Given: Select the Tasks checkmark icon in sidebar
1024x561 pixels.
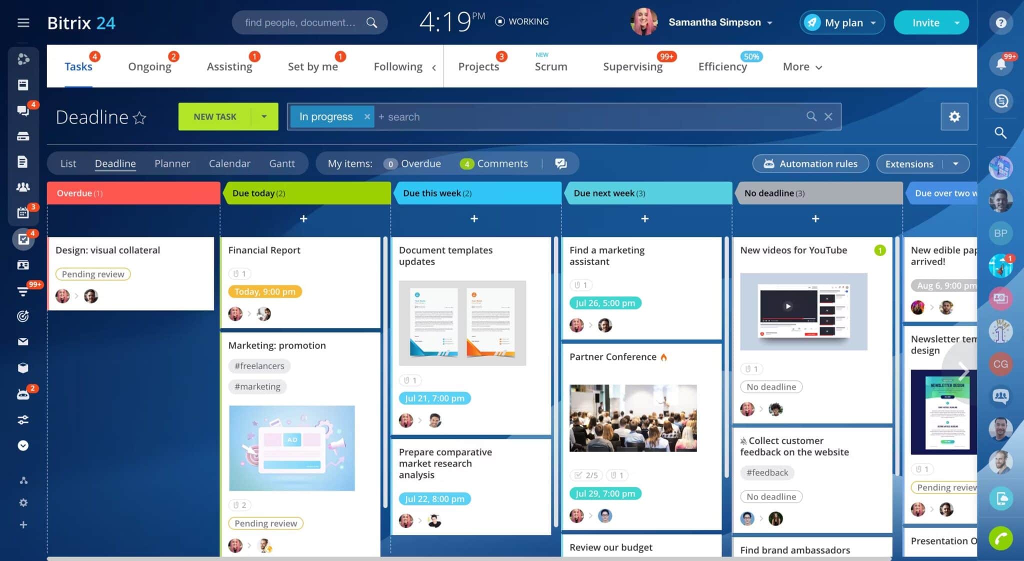Looking at the screenshot, I should [23, 239].
